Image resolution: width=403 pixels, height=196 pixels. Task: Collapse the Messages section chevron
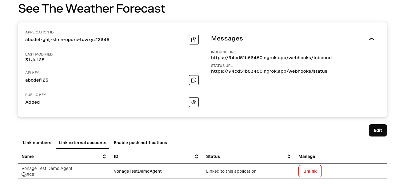[x=372, y=39]
